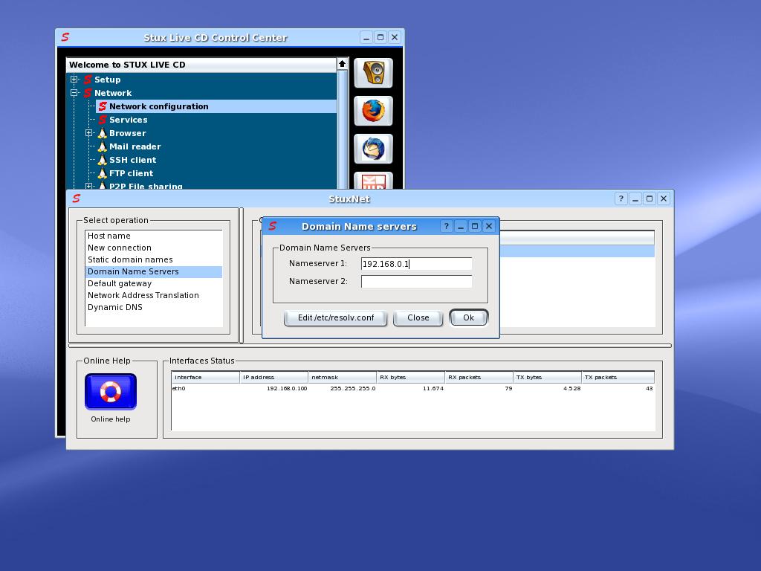Click the Online help lifebuoy icon
Screen dimensions: 761x571
click(x=111, y=391)
